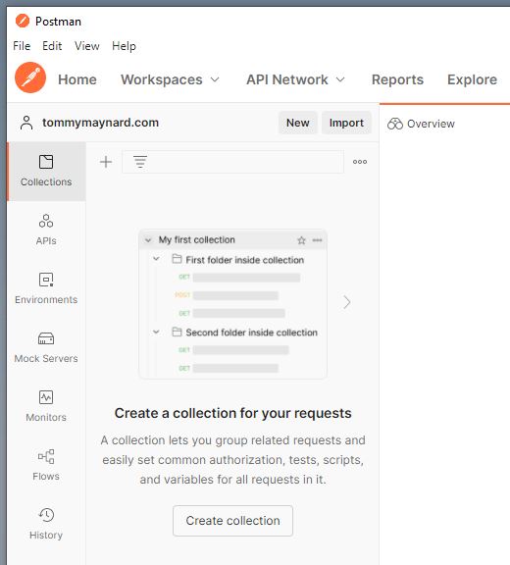Click 'Second folder inside collection' text
This screenshot has height=565, width=510.
tap(252, 333)
